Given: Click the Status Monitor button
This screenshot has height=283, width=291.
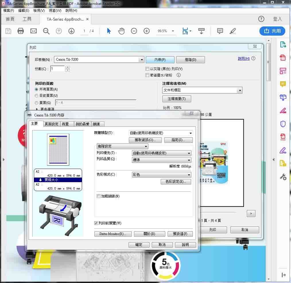Looking at the screenshot, I should pyautogui.click(x=113, y=234).
